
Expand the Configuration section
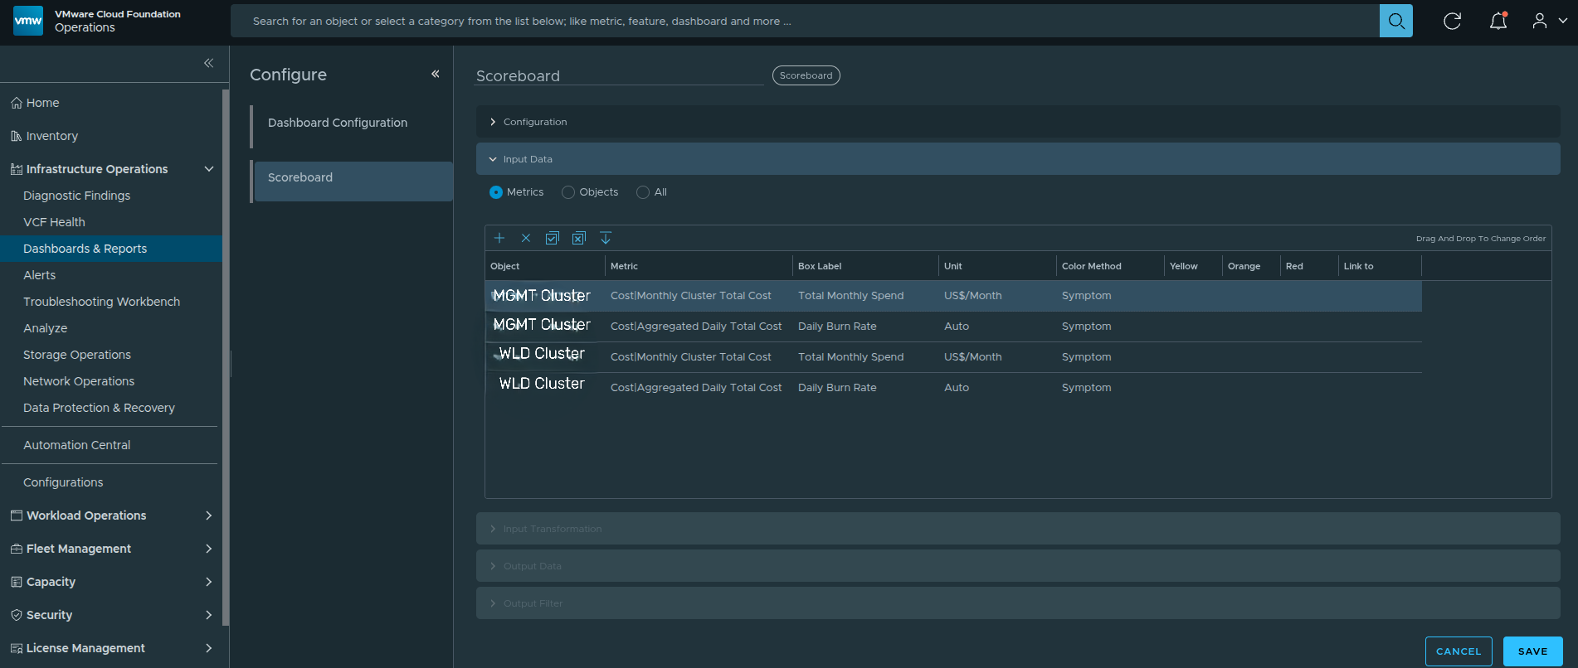tap(535, 122)
